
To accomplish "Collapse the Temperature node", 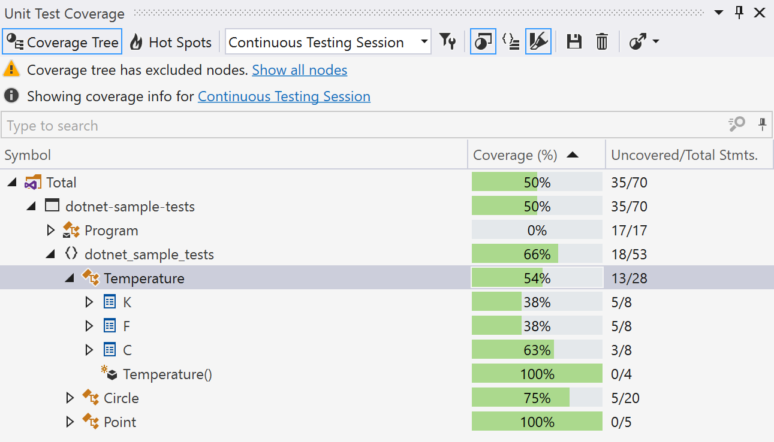I will 69,278.
